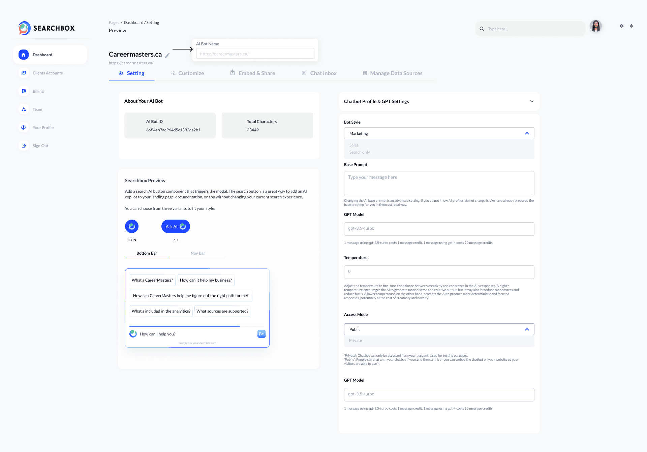Click the Temperature input field

[x=439, y=272]
